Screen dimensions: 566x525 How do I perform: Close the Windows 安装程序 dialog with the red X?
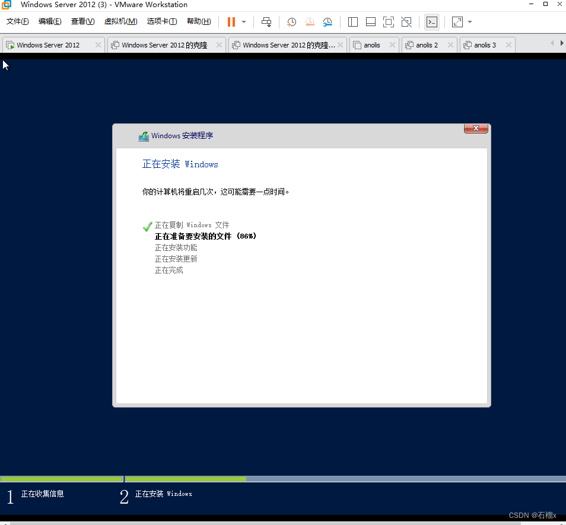(x=476, y=128)
